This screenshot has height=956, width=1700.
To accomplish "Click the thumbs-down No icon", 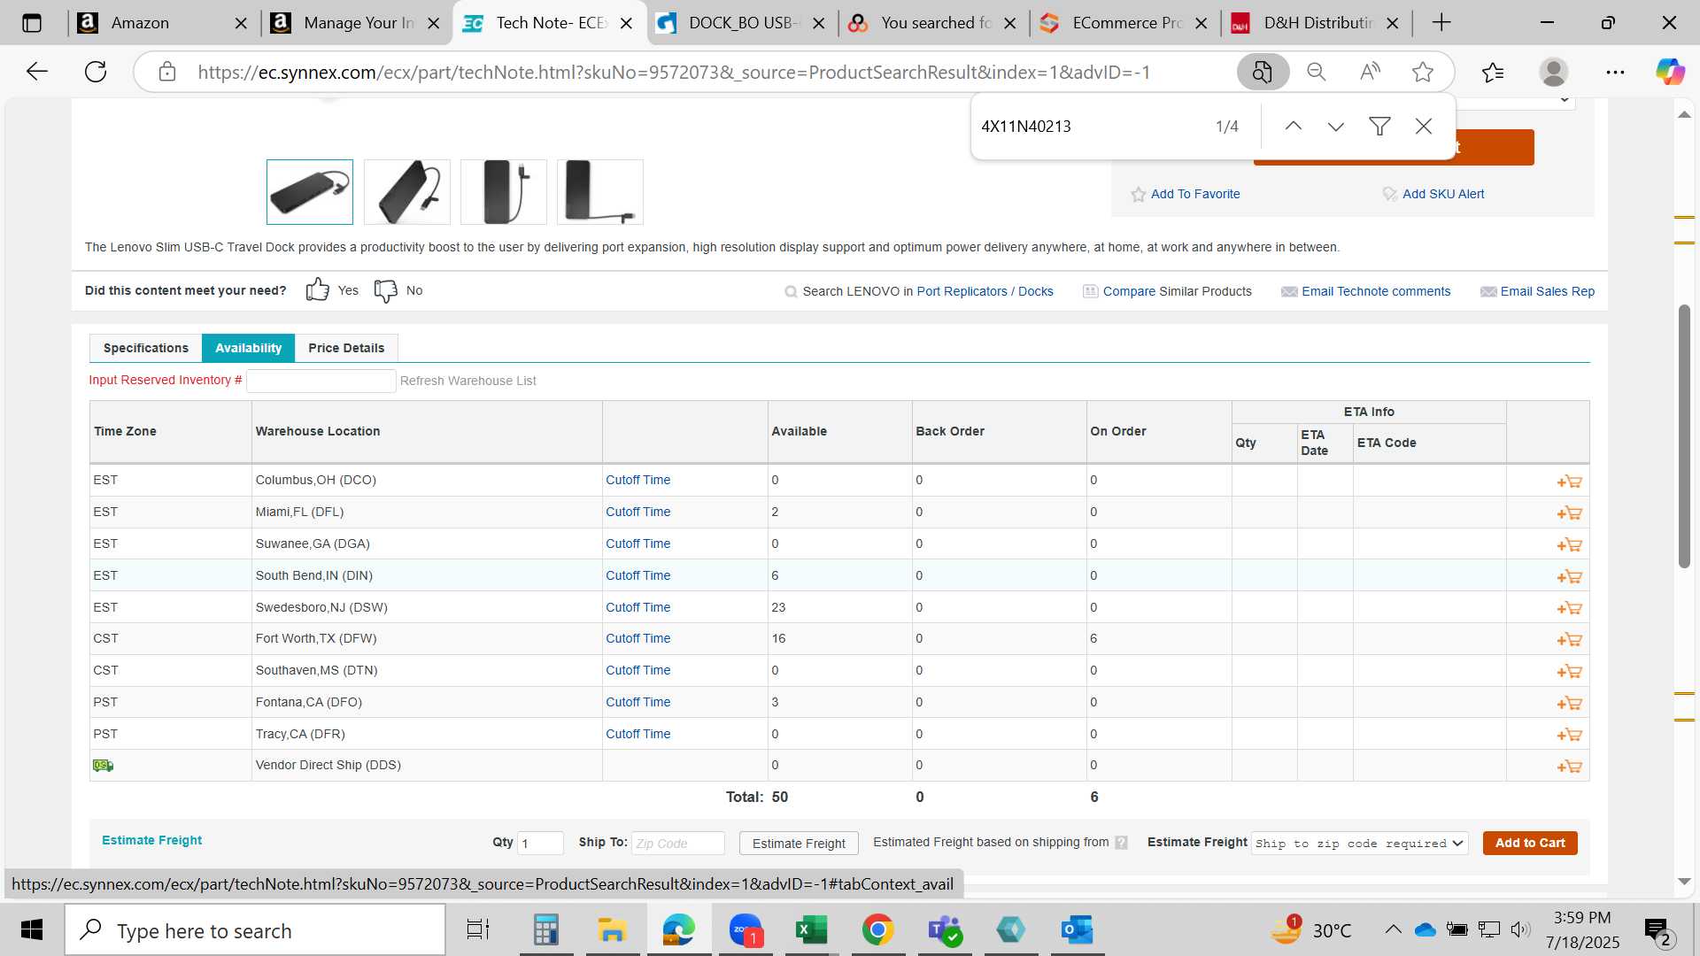I will pyautogui.click(x=386, y=290).
